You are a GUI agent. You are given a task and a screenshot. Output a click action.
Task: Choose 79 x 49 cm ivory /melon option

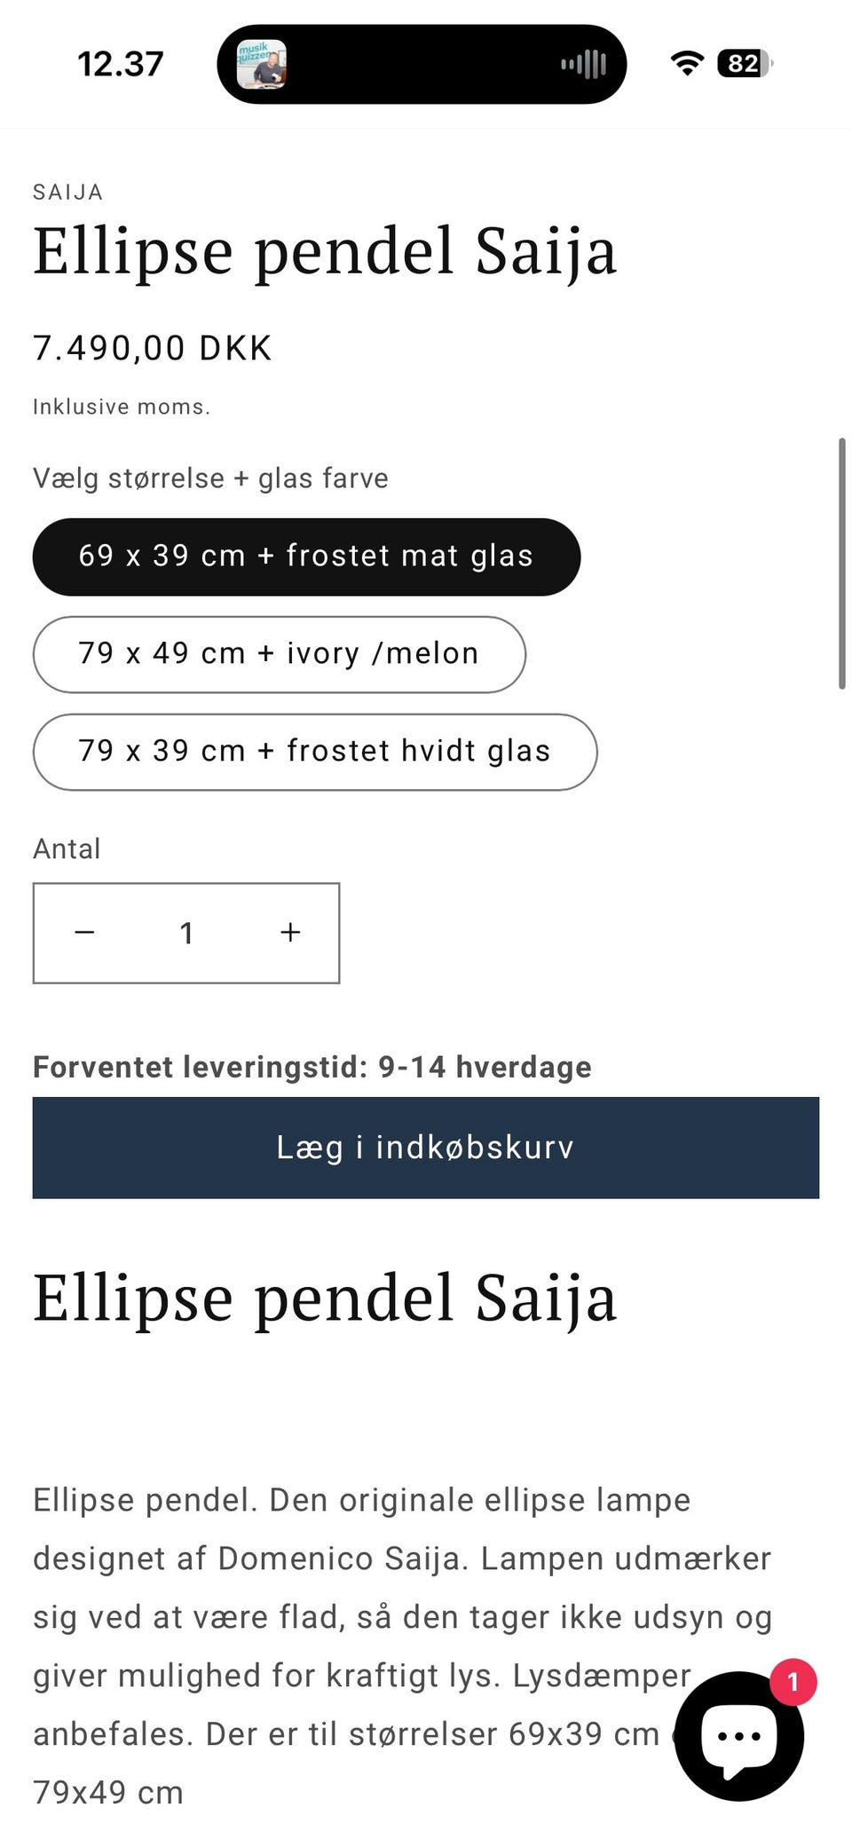(x=279, y=654)
